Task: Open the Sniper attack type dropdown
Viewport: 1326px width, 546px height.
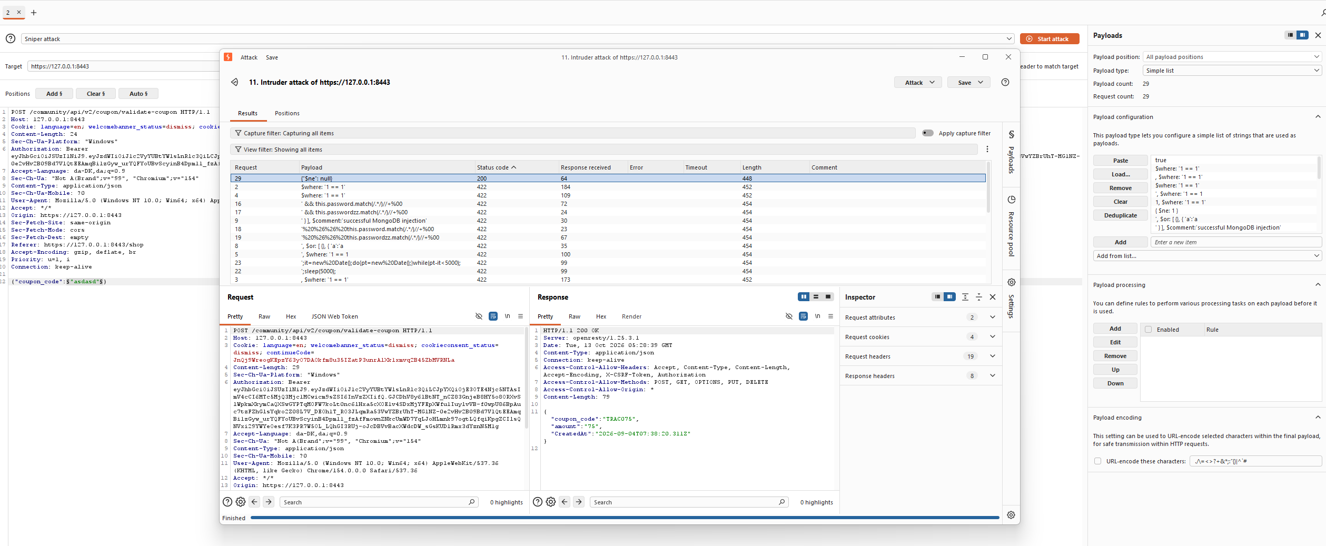Action: (x=517, y=39)
